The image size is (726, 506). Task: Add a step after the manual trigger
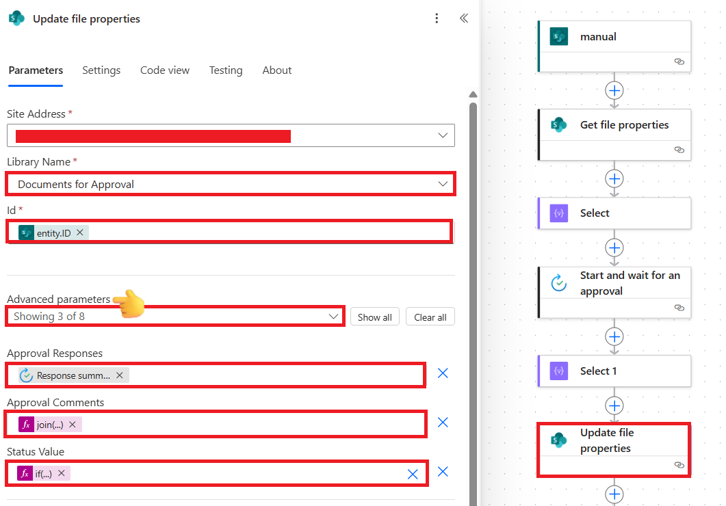coord(614,91)
